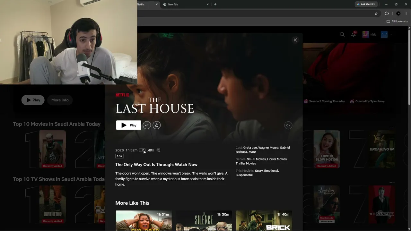Open More Info for featured title
Screen dimensions: 411x231
click(60, 100)
